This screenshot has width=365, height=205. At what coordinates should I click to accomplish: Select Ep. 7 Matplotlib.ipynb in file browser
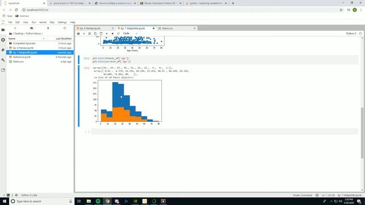click(40, 52)
